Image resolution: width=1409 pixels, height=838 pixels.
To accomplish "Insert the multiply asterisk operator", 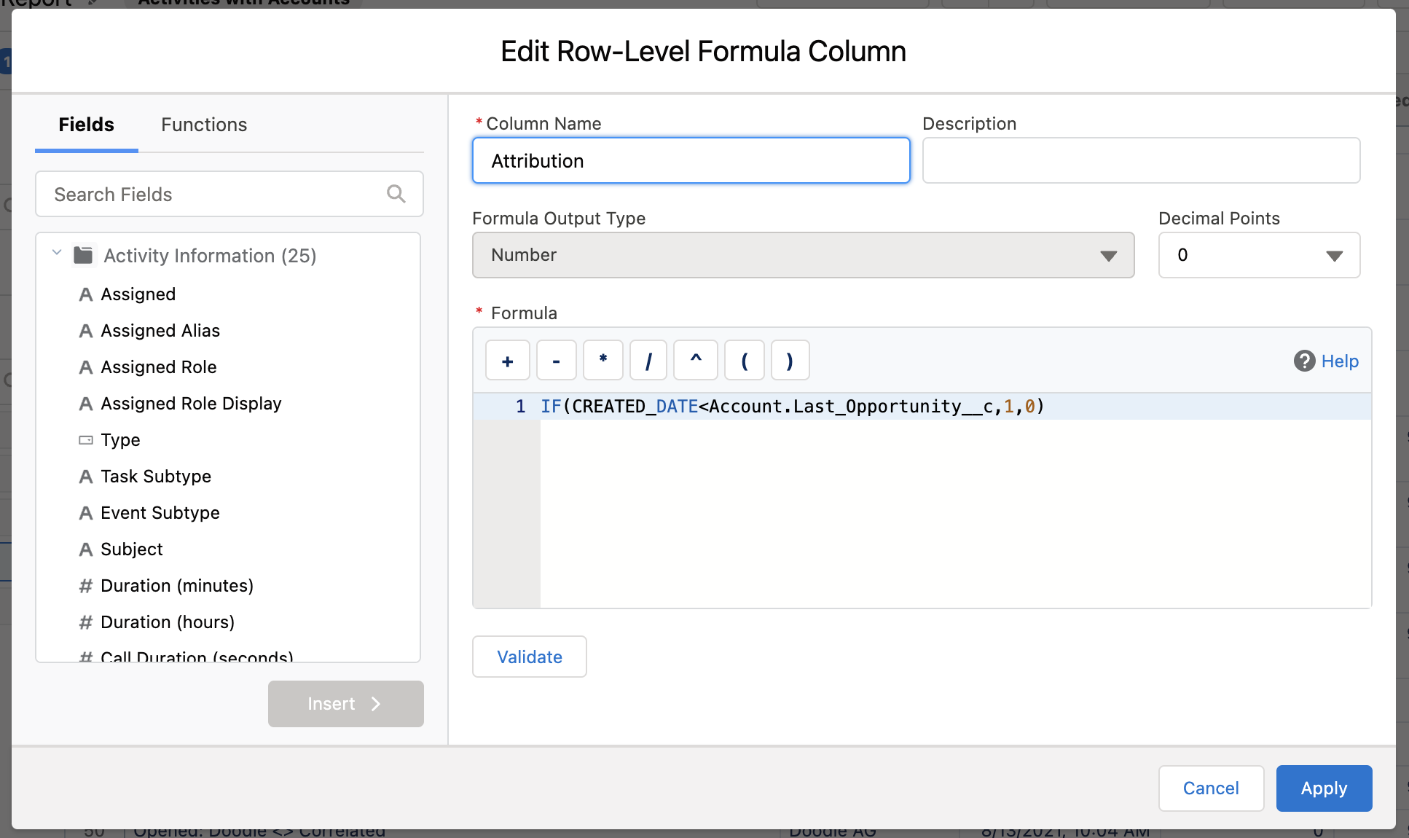I will 603,361.
